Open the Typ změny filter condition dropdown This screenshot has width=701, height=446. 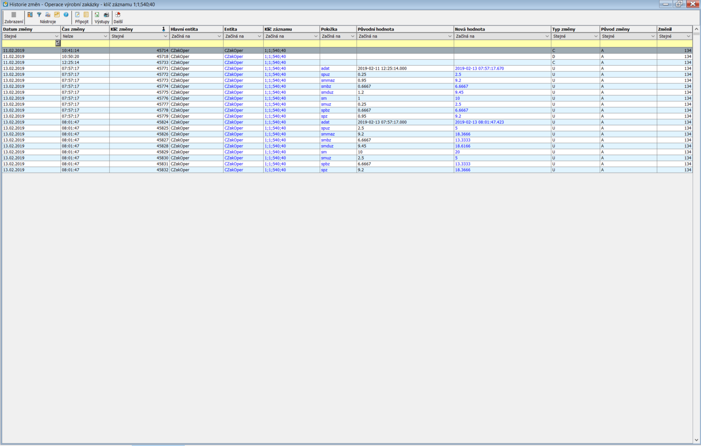[x=596, y=36]
